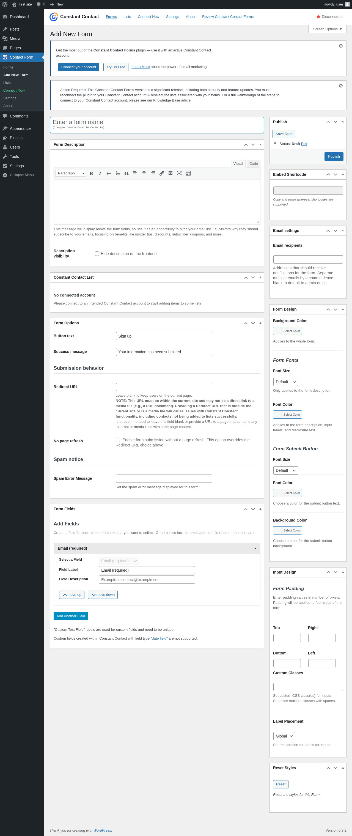Switch to the Code editor tab
Image resolution: width=352 pixels, height=836 pixels.
(253, 164)
